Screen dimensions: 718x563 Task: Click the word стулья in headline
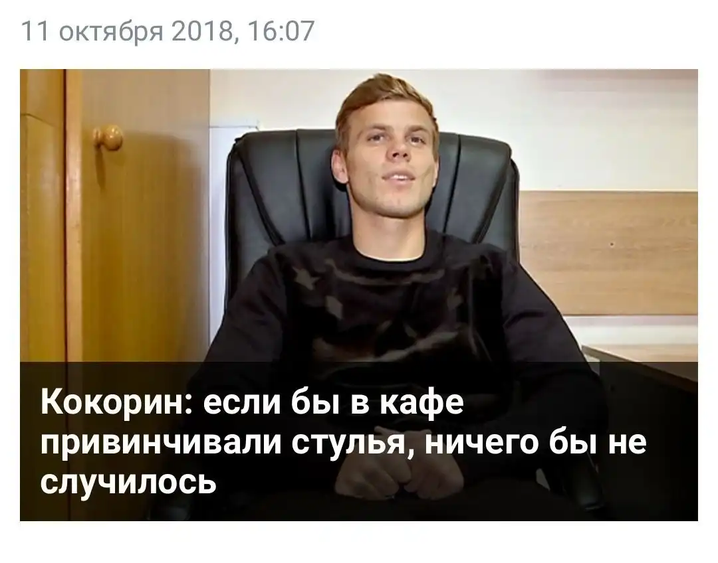(x=351, y=443)
